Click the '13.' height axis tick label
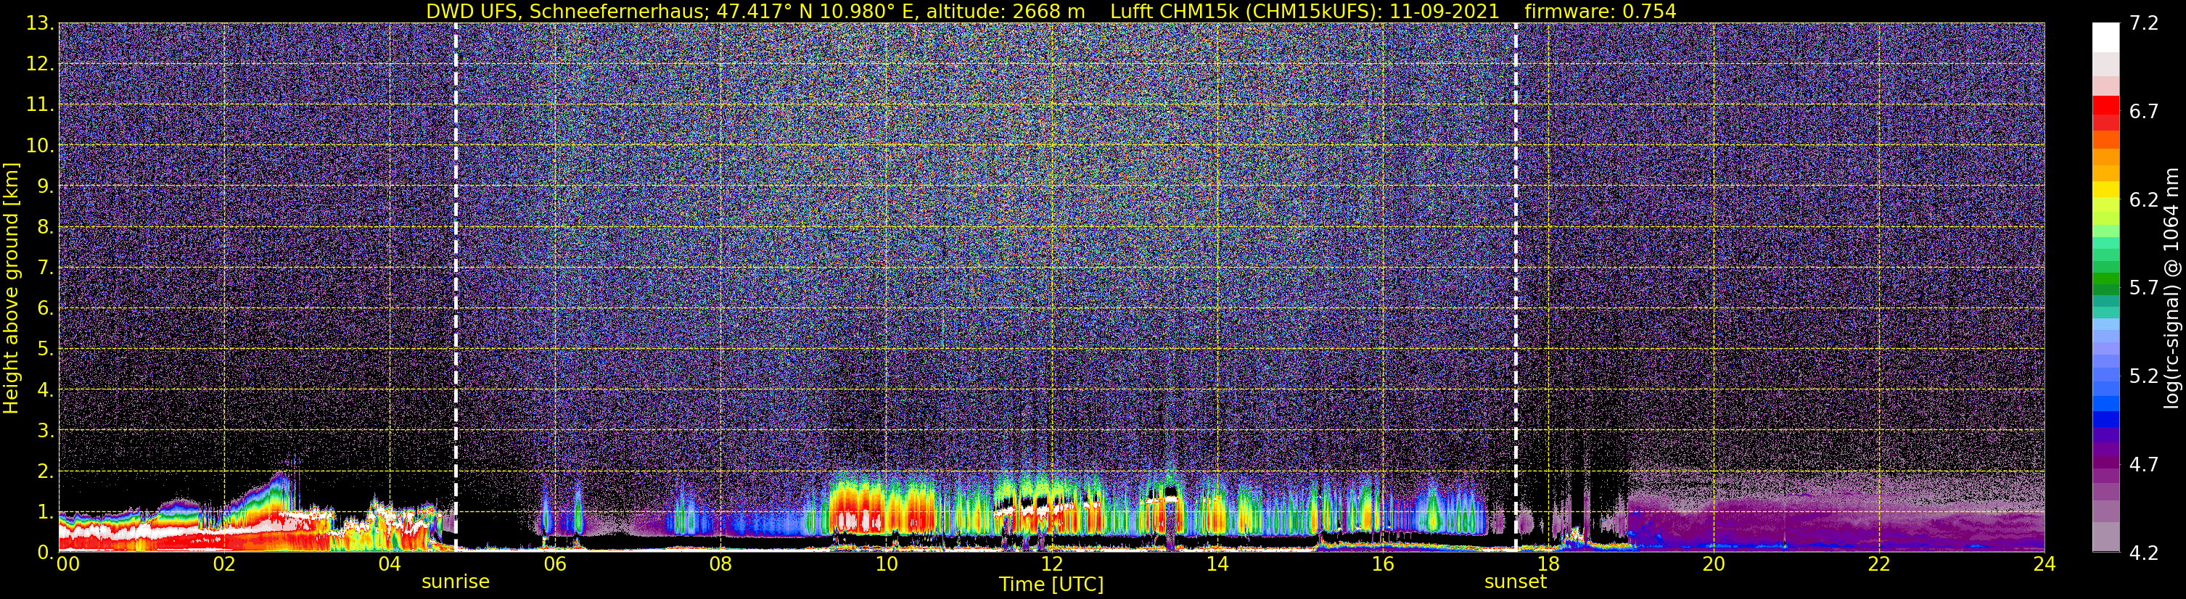Image resolution: width=2186 pixels, height=599 pixels. point(40,24)
